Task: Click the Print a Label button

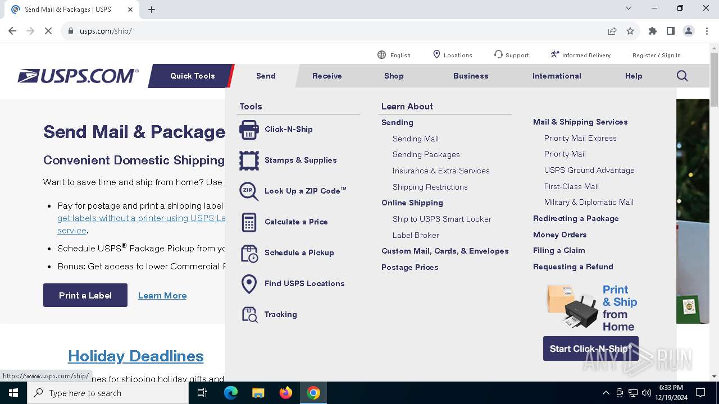Action: click(x=85, y=295)
